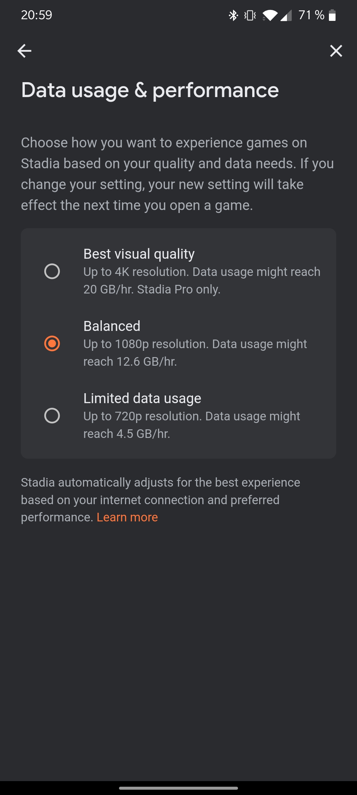Screen dimensions: 357x795
Task: Go back using the back arrow
Action: pyautogui.click(x=24, y=51)
